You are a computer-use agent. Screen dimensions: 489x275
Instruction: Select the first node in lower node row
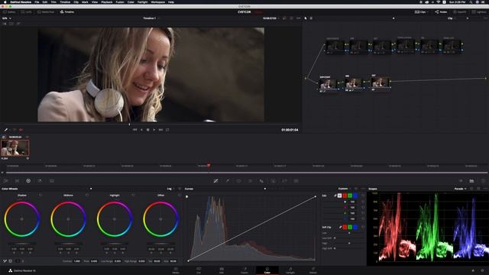(328, 83)
